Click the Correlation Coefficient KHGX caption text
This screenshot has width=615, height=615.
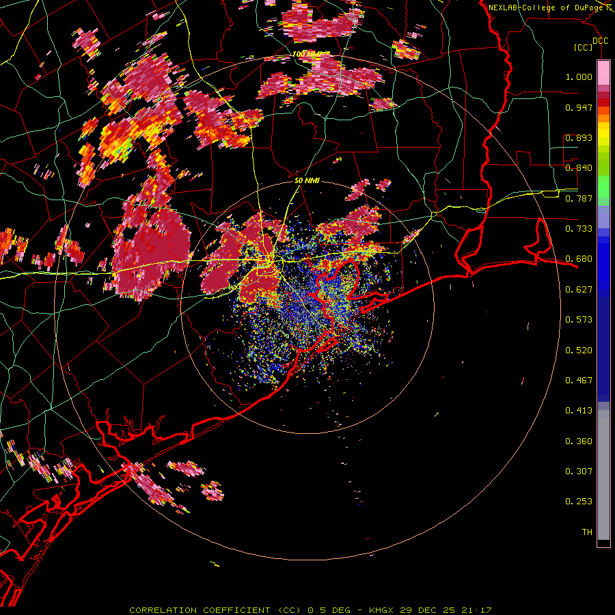[x=310, y=610]
